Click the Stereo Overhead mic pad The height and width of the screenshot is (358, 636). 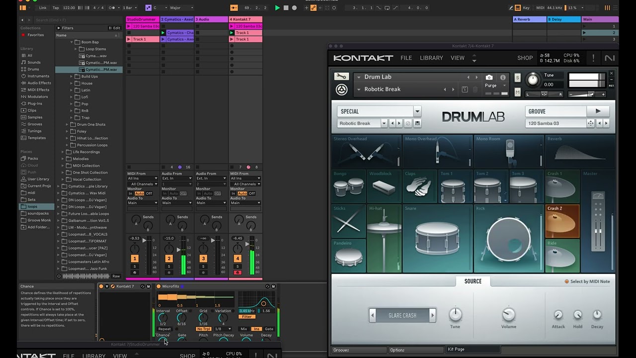[x=367, y=151]
